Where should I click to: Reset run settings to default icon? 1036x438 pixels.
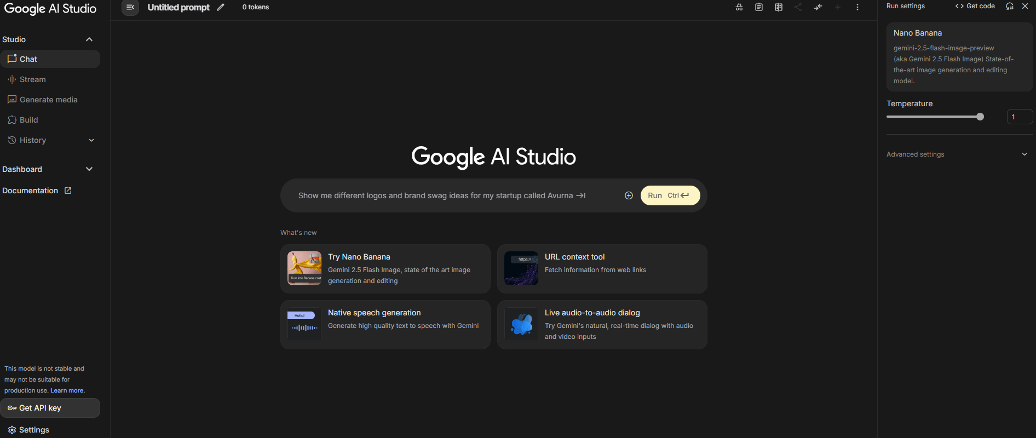[1010, 6]
